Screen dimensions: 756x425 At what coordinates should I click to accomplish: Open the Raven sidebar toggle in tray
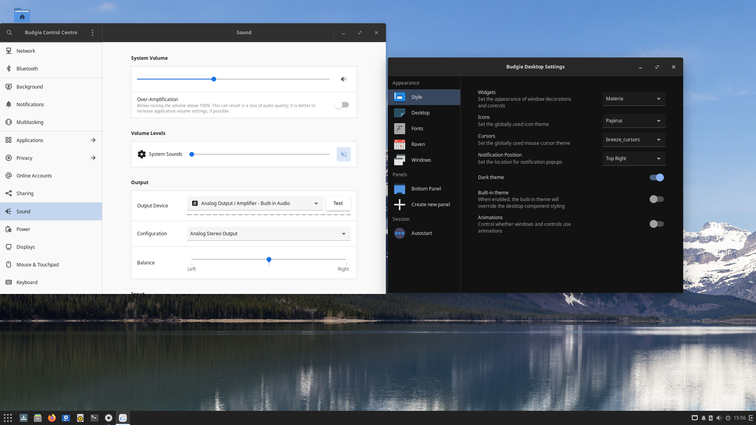coord(751,418)
